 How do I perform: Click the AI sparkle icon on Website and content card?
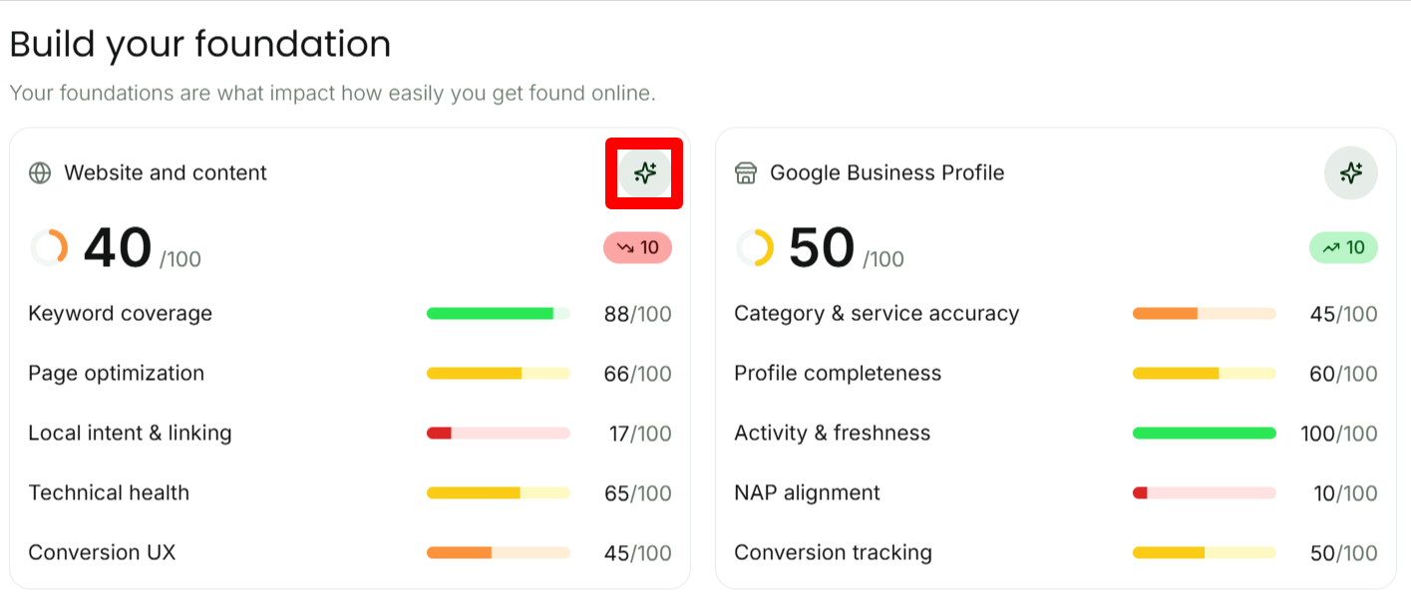coord(644,173)
